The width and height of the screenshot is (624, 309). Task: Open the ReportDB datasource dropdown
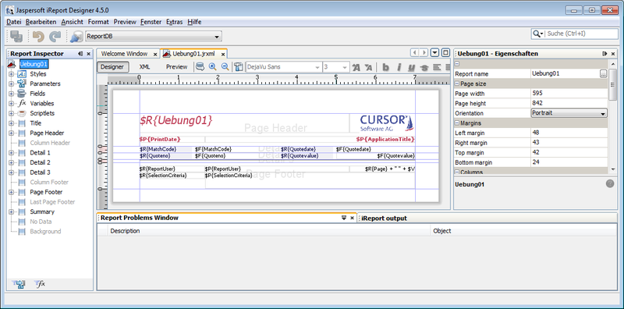tap(217, 37)
